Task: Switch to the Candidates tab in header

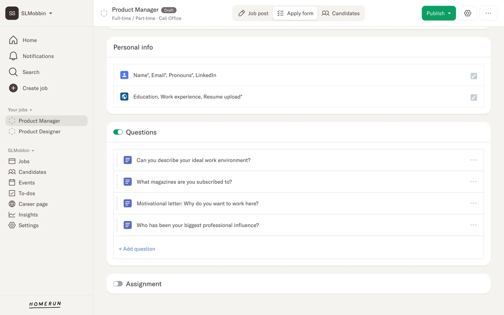Action: pos(340,13)
